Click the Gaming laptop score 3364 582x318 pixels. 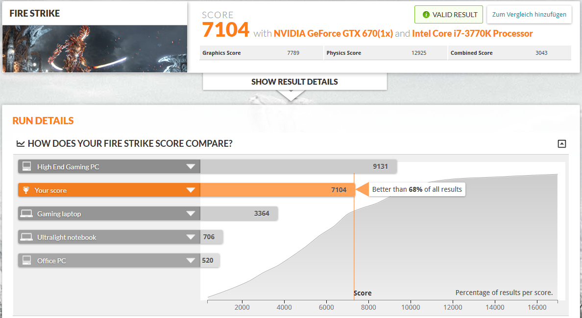tap(262, 213)
